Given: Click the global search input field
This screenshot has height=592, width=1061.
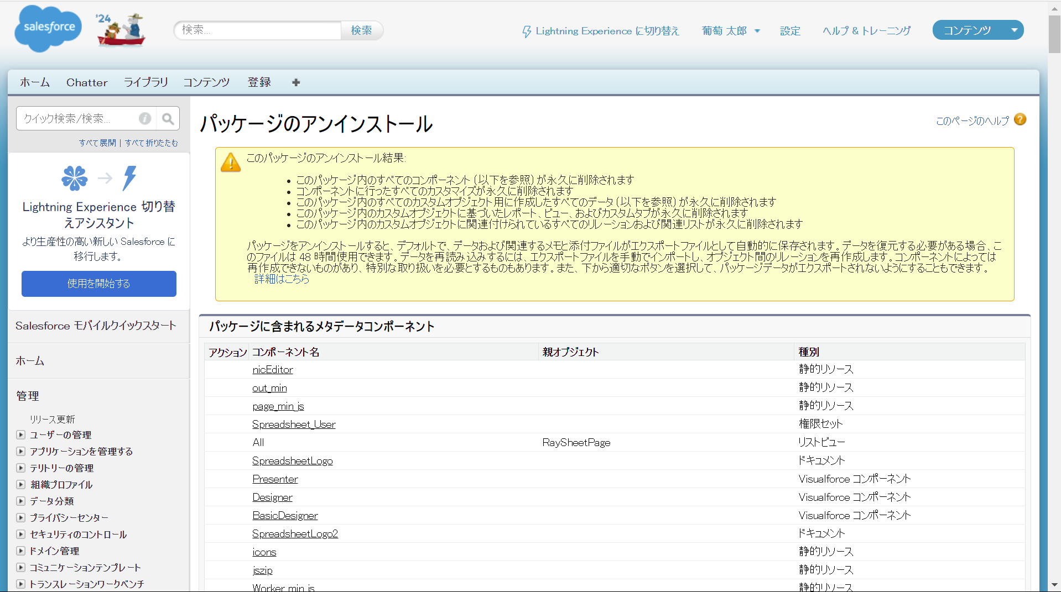Looking at the screenshot, I should point(258,30).
